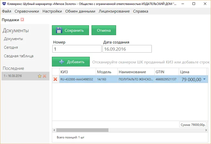Click the Сохранить button with floppy icon
211x144 pixels.
pos(70,30)
